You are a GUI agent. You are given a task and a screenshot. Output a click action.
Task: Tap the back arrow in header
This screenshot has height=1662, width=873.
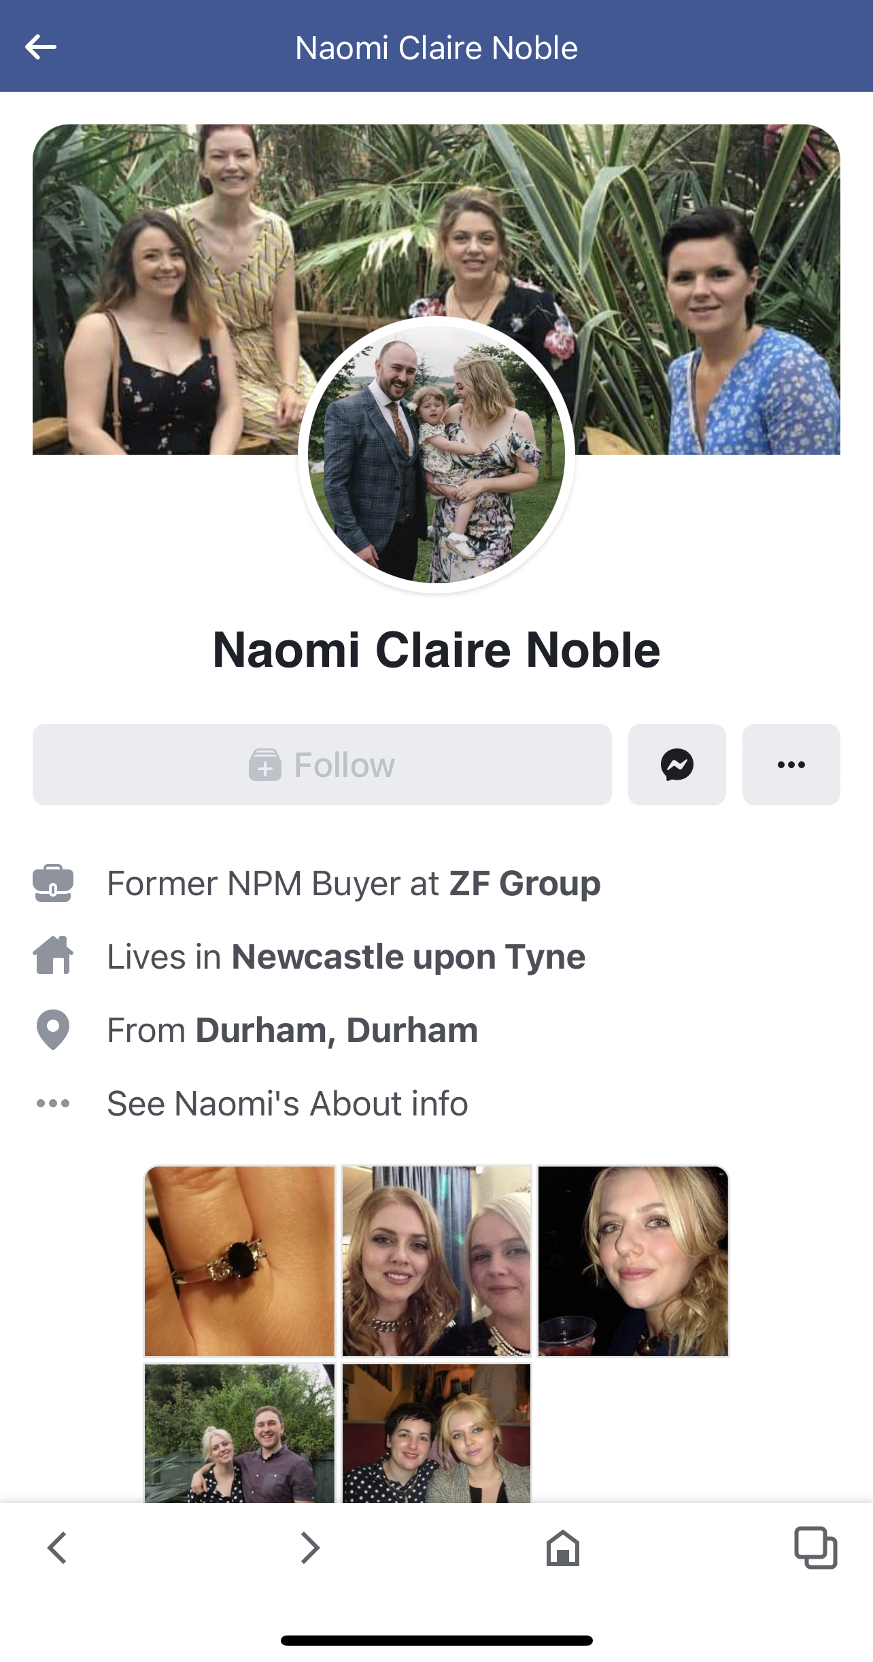41,48
